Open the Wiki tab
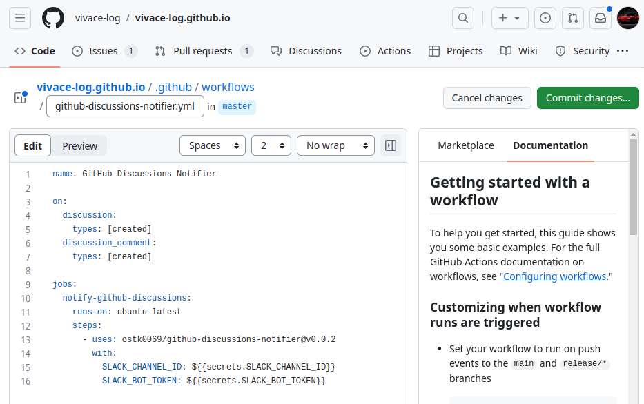Viewport: 644px width, 404px height. 519,51
